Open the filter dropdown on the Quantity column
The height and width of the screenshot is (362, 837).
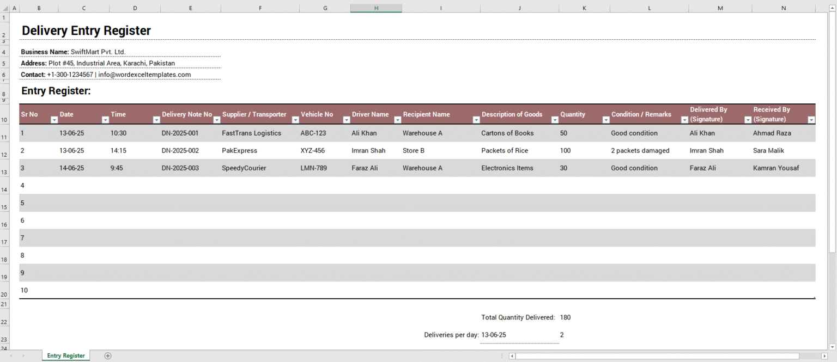tap(605, 119)
